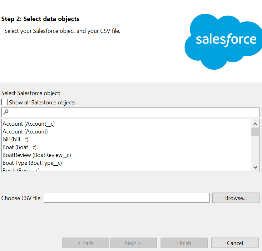Choose bill (bill__c) from object list
The width and height of the screenshot is (262, 251).
click(x=16, y=139)
